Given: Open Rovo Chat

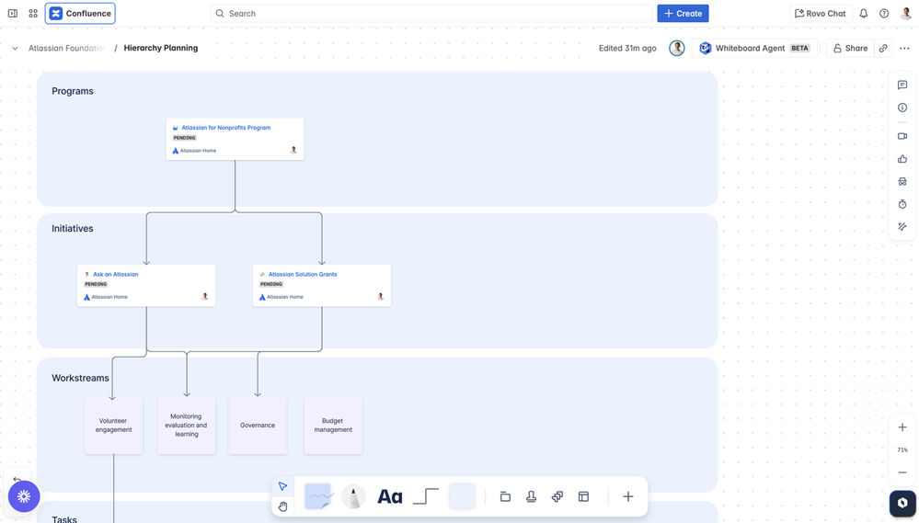Looking at the screenshot, I should coord(820,14).
